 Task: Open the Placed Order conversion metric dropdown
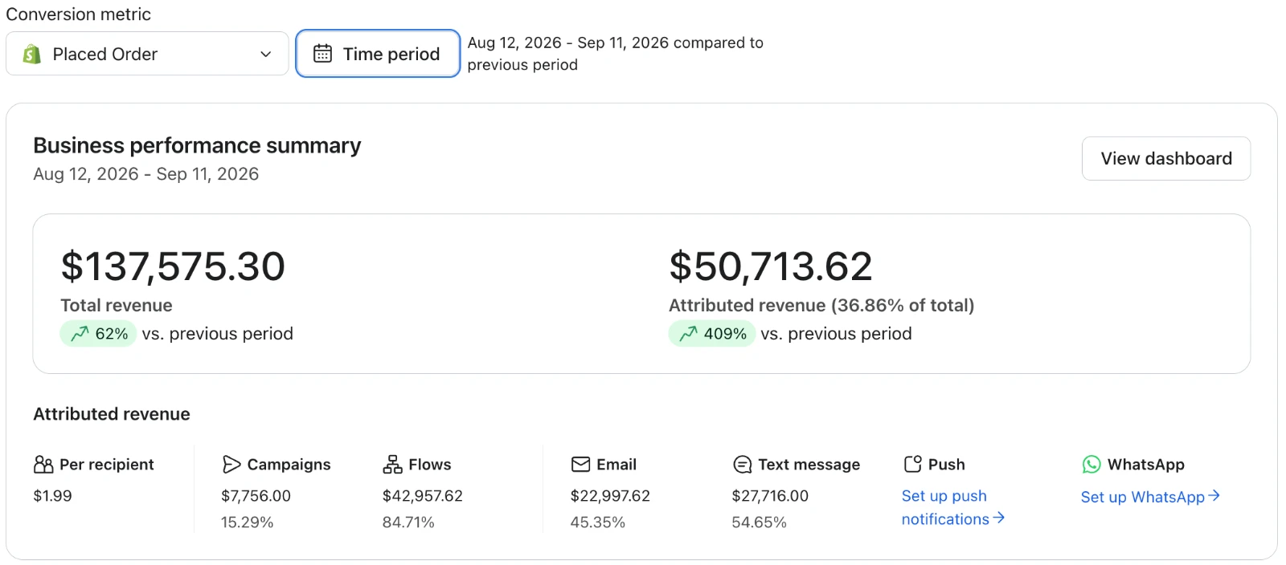click(x=147, y=54)
